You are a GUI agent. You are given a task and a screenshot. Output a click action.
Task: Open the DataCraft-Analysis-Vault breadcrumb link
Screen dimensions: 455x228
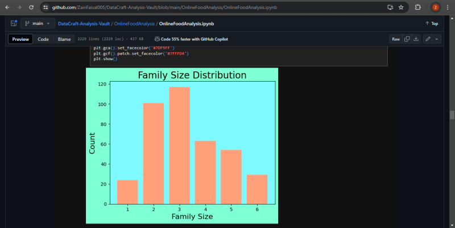[84, 23]
